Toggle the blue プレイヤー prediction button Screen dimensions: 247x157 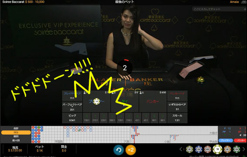(x=226, y=140)
